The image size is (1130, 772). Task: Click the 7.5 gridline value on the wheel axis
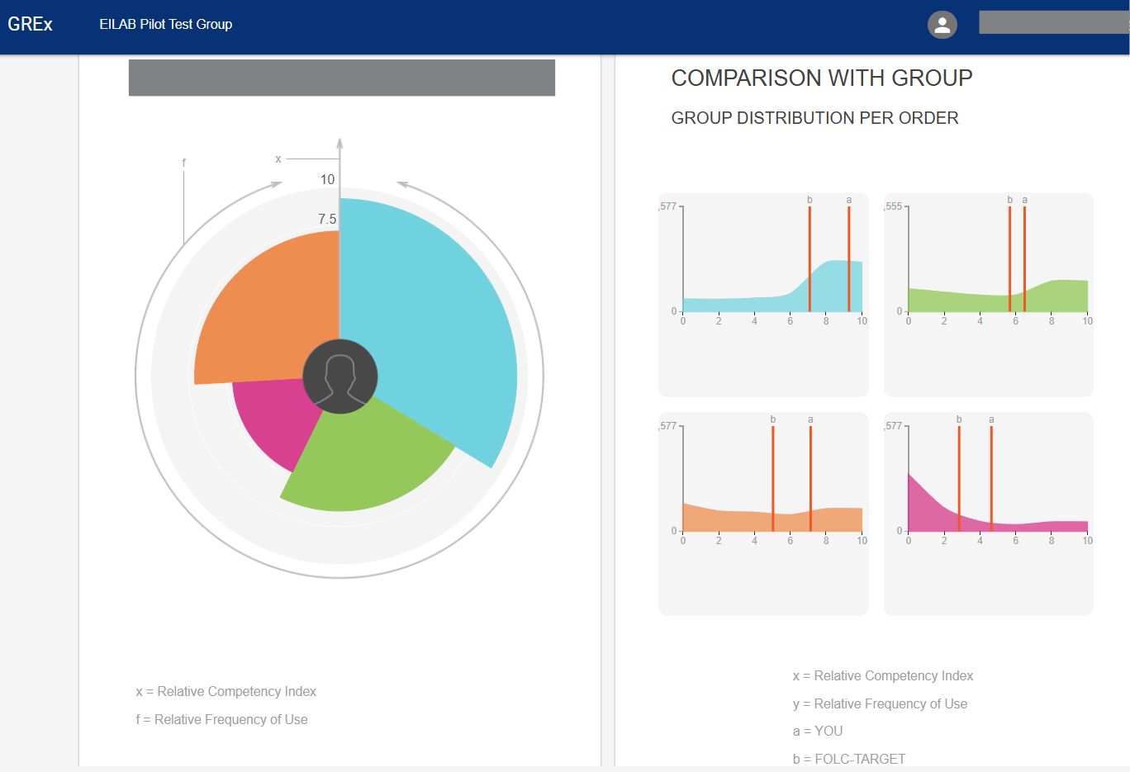[325, 220]
